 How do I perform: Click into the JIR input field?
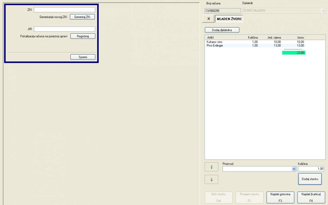[x=64, y=29]
